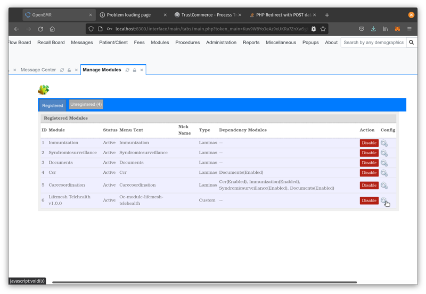Click the browser home icon

[x=52, y=29]
